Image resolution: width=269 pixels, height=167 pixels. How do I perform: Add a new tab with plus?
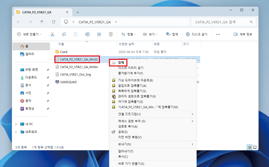(x=78, y=12)
